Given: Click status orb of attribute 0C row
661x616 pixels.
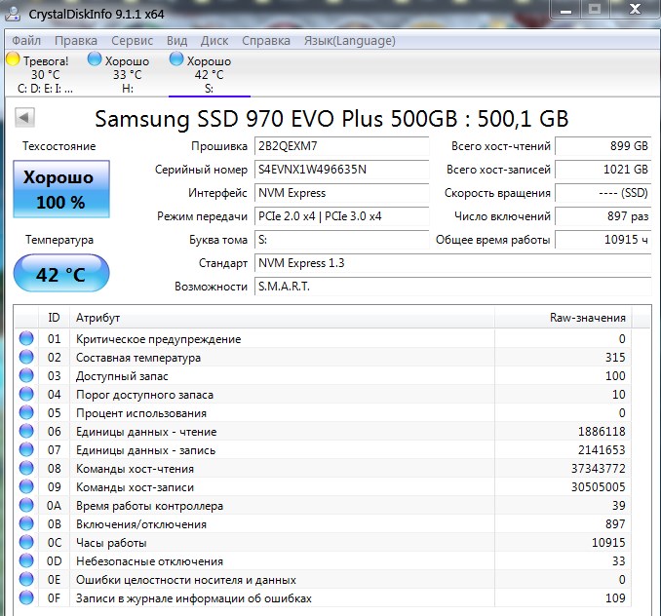Looking at the screenshot, I should pyautogui.click(x=26, y=542).
